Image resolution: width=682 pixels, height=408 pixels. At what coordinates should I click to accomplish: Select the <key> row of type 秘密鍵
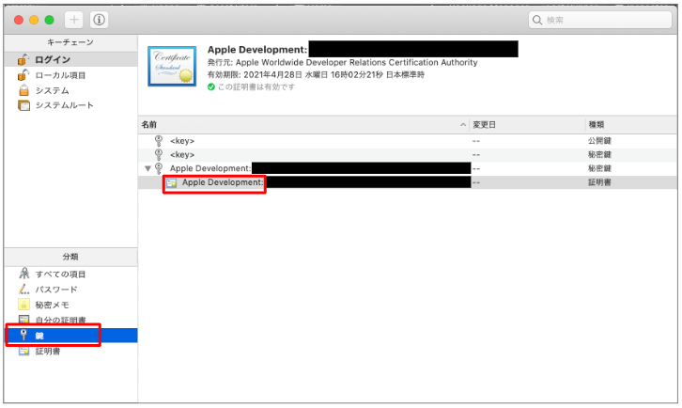tap(408, 154)
